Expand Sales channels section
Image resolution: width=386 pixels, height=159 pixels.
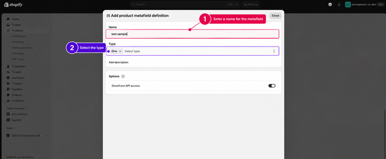pyautogui.click(x=17, y=108)
